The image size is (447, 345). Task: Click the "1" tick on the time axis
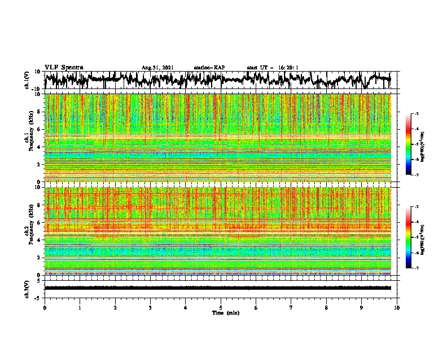pos(80,308)
